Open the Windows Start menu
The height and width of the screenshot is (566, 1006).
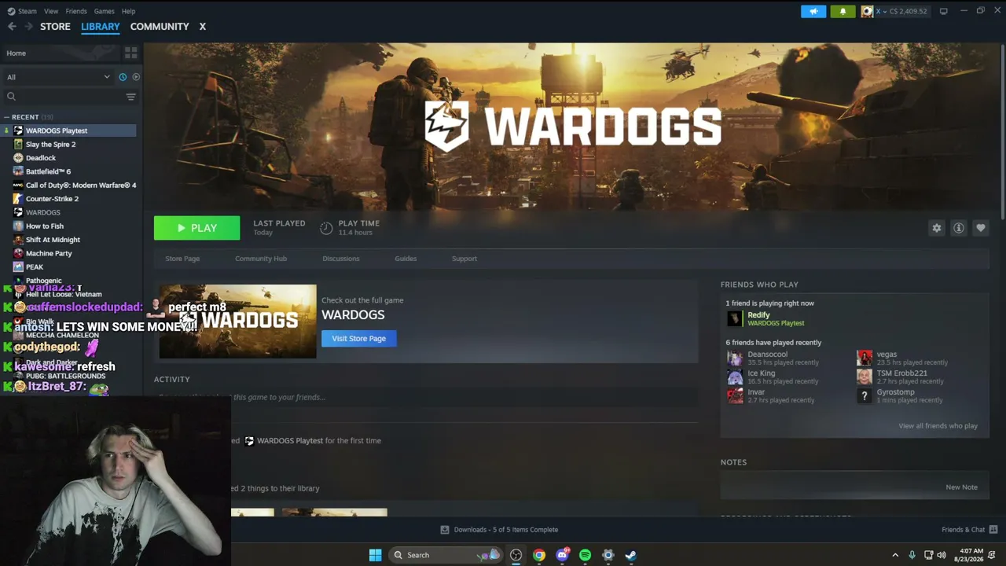click(x=375, y=555)
